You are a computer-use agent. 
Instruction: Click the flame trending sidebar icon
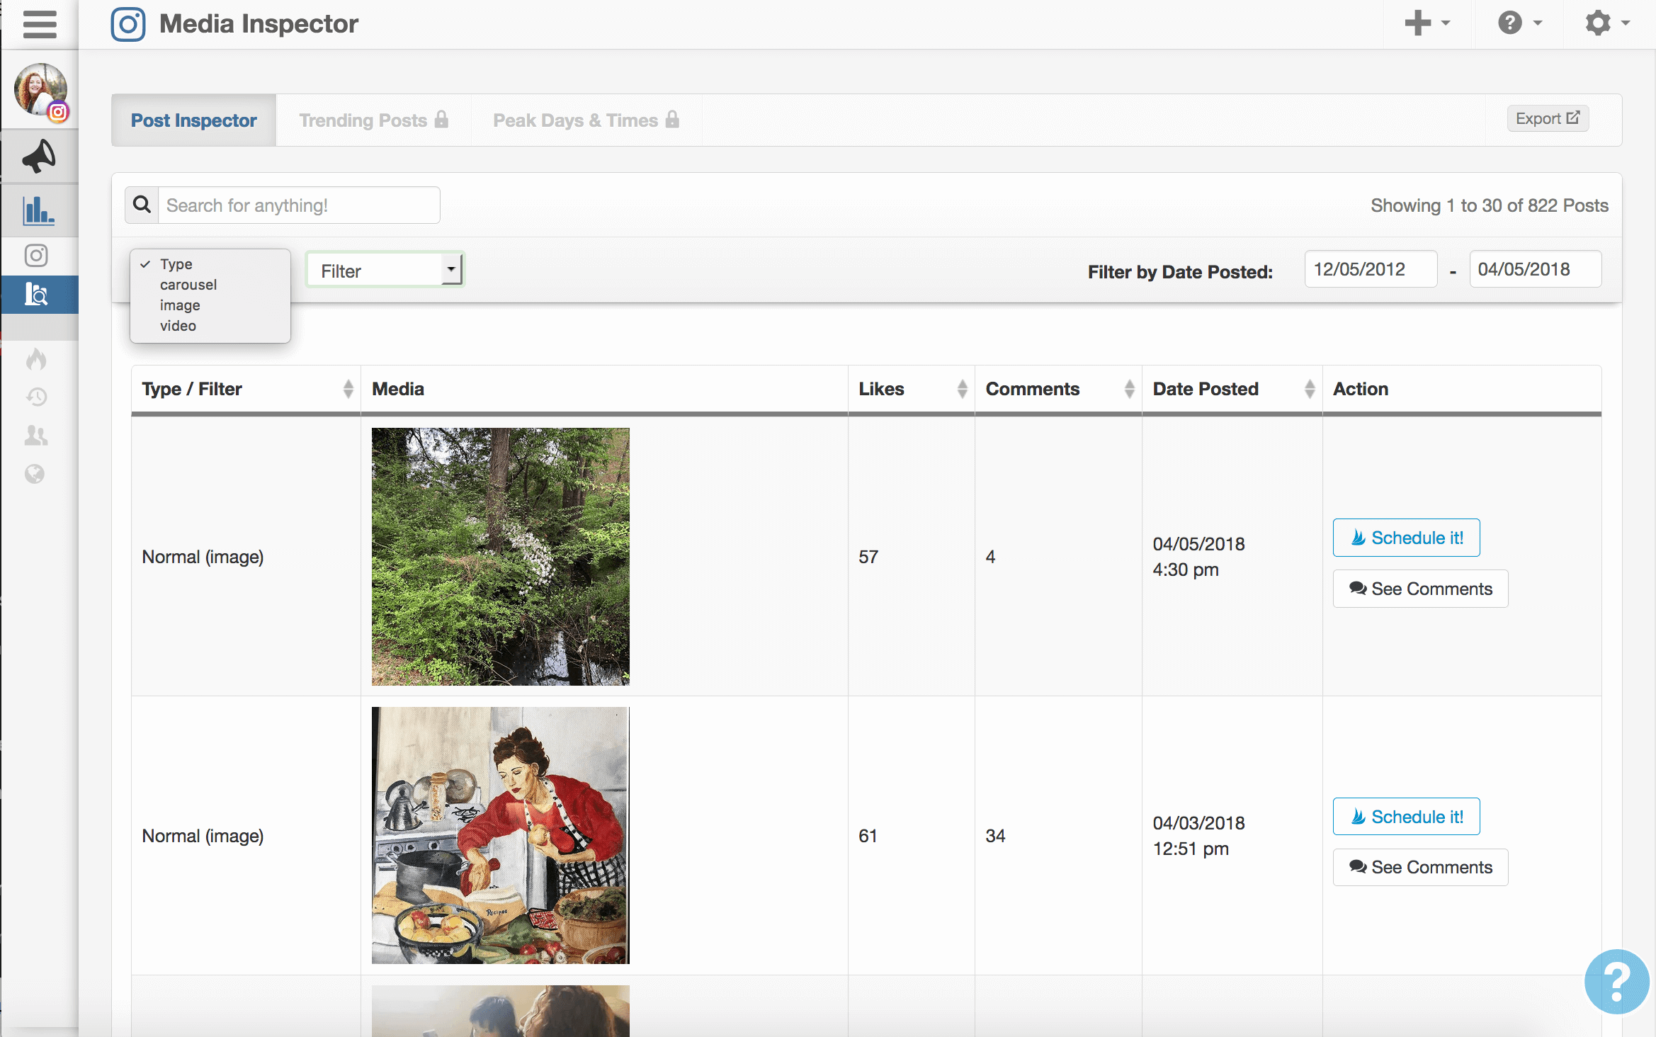pyautogui.click(x=36, y=360)
